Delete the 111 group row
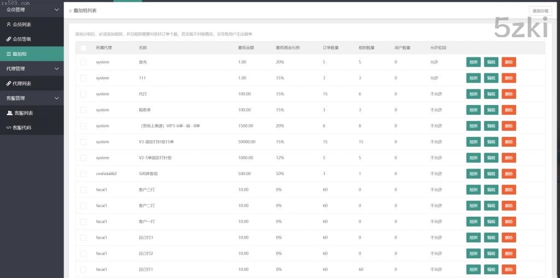 [509, 78]
